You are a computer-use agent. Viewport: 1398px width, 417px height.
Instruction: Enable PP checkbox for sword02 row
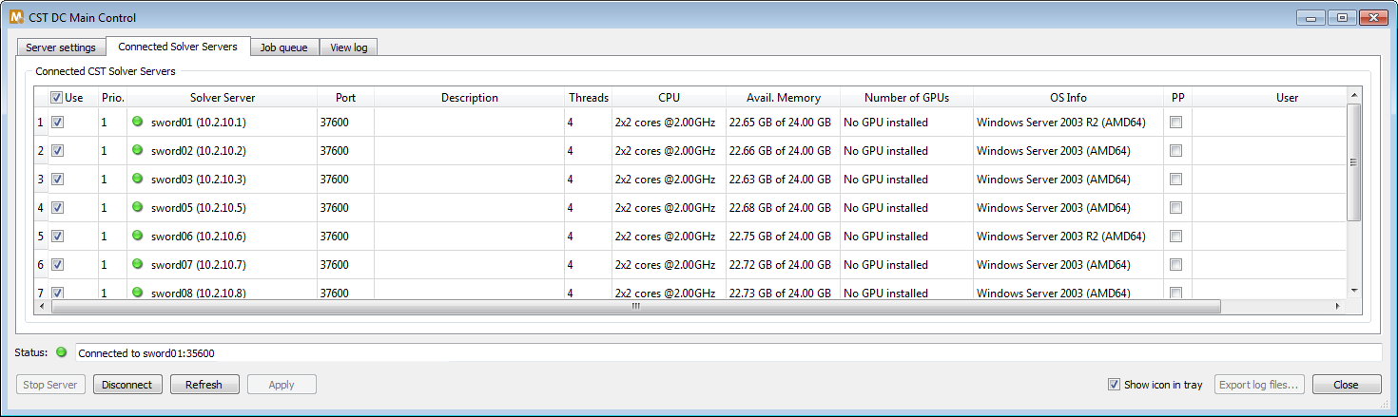1176,150
